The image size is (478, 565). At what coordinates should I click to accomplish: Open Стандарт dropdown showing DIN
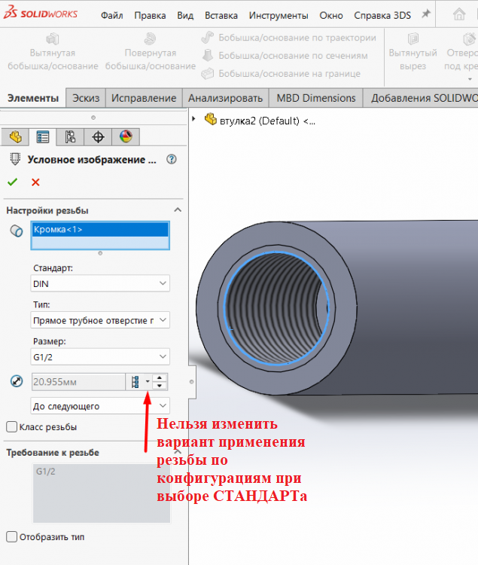tap(100, 283)
